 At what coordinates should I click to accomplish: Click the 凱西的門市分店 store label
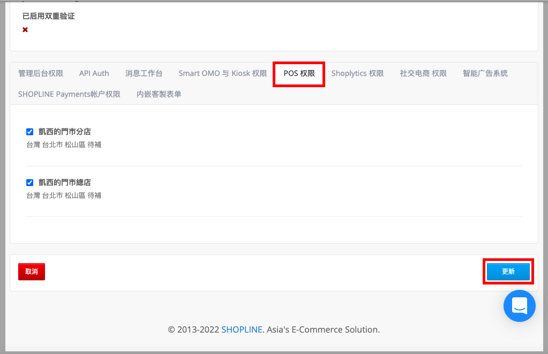point(65,132)
